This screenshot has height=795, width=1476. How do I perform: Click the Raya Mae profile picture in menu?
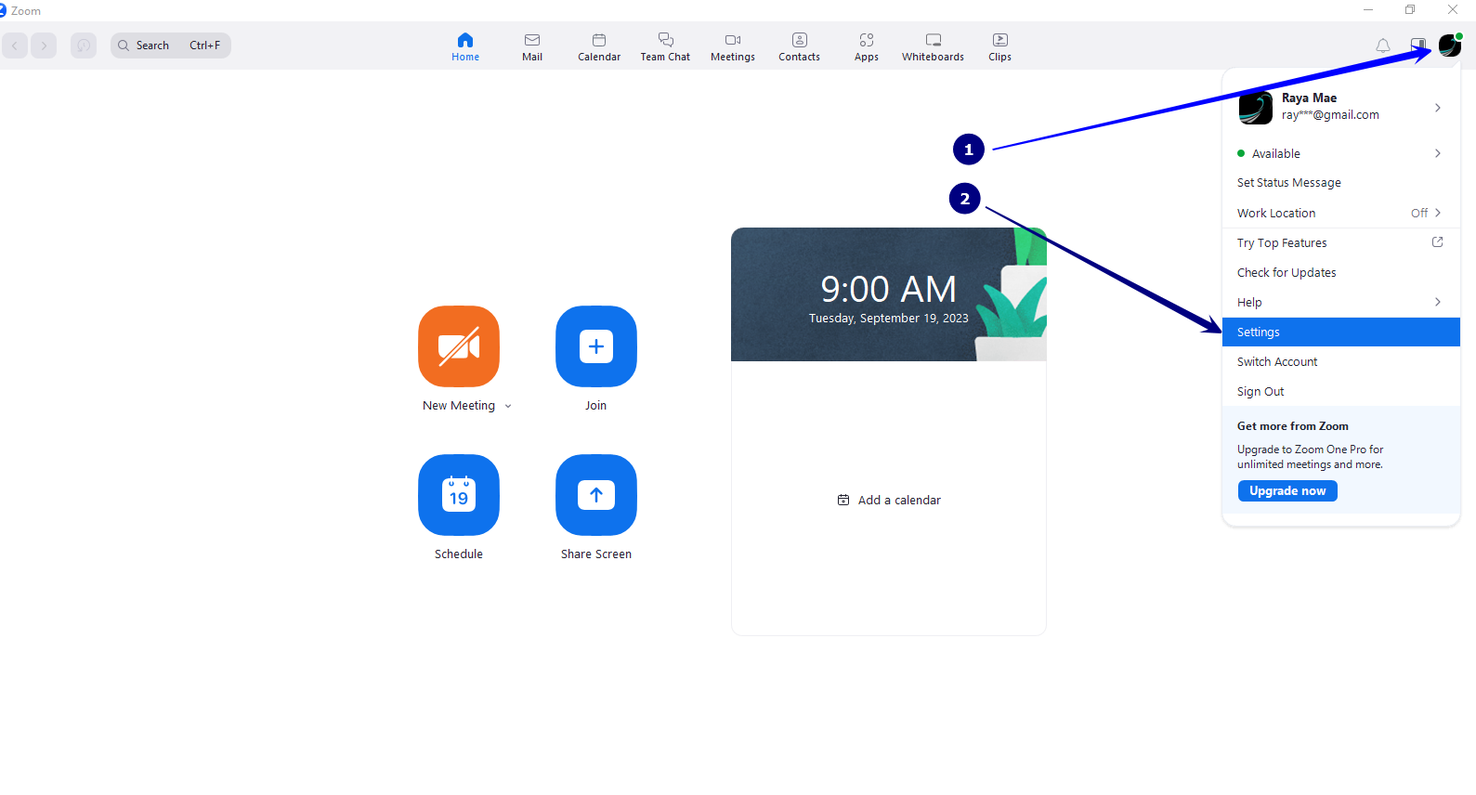click(x=1255, y=108)
